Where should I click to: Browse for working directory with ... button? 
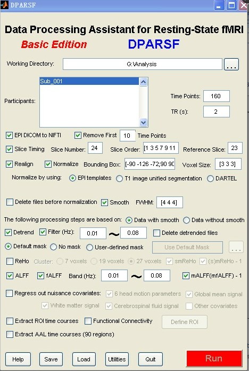[x=231, y=65]
